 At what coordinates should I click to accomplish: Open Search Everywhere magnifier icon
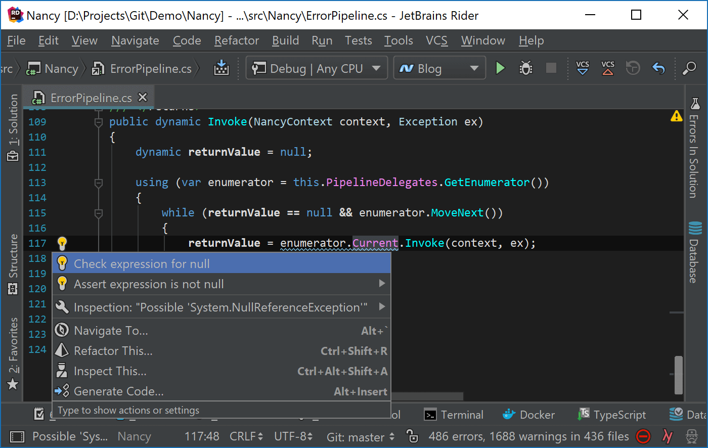point(689,68)
